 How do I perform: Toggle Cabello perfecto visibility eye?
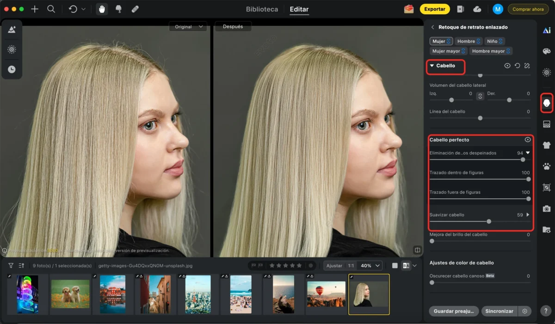tap(528, 140)
